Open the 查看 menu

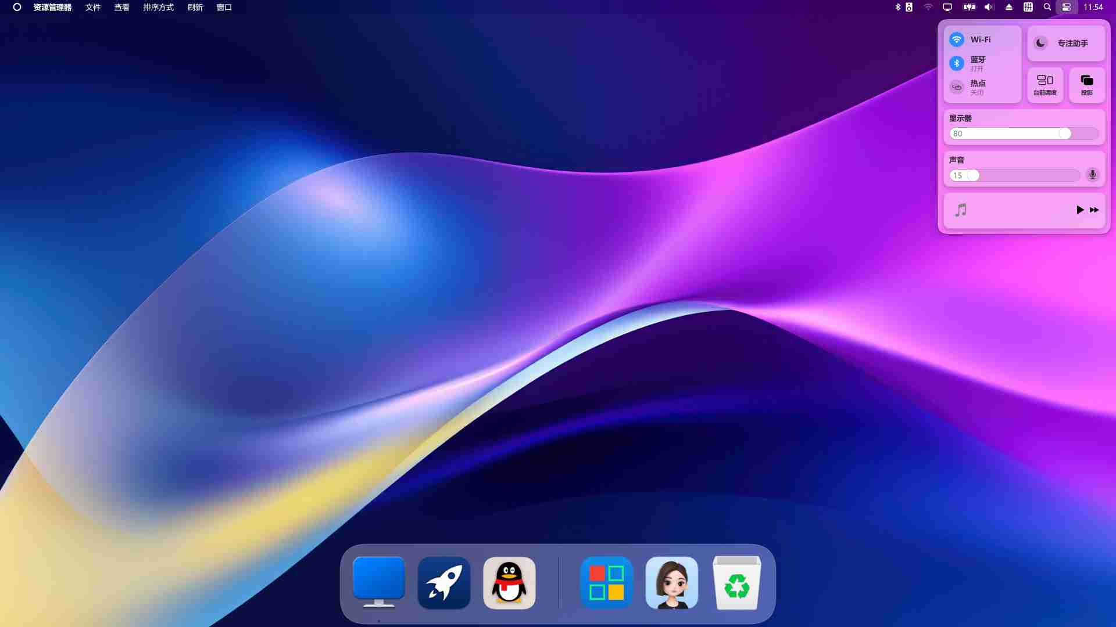[x=121, y=8]
